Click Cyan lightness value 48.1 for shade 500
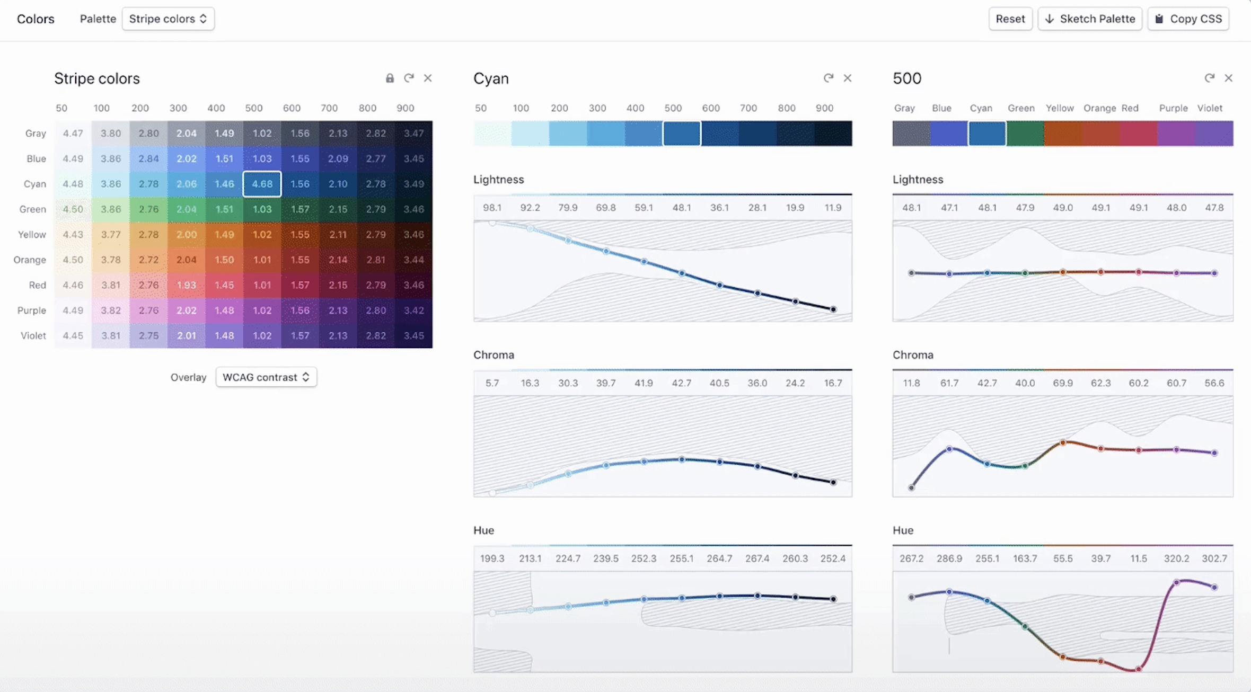 click(682, 208)
